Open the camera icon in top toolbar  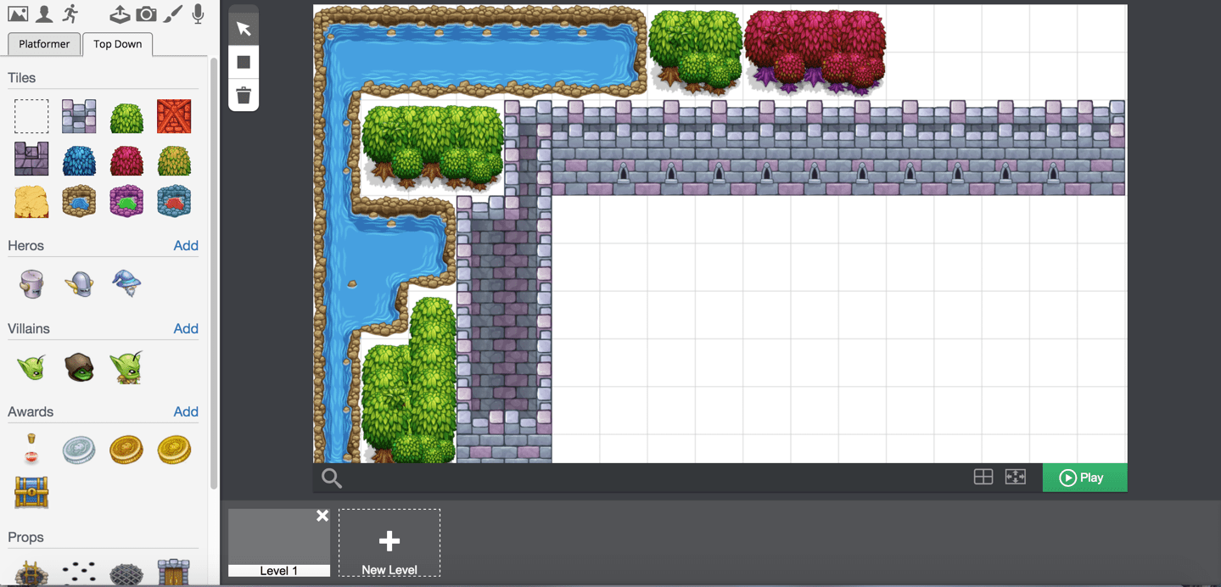point(146,14)
